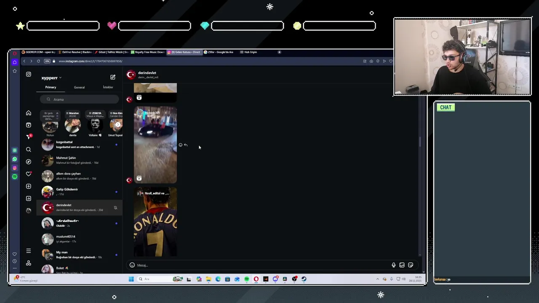
Task: Open Spotify in Opera sidebar
Action: (15, 177)
